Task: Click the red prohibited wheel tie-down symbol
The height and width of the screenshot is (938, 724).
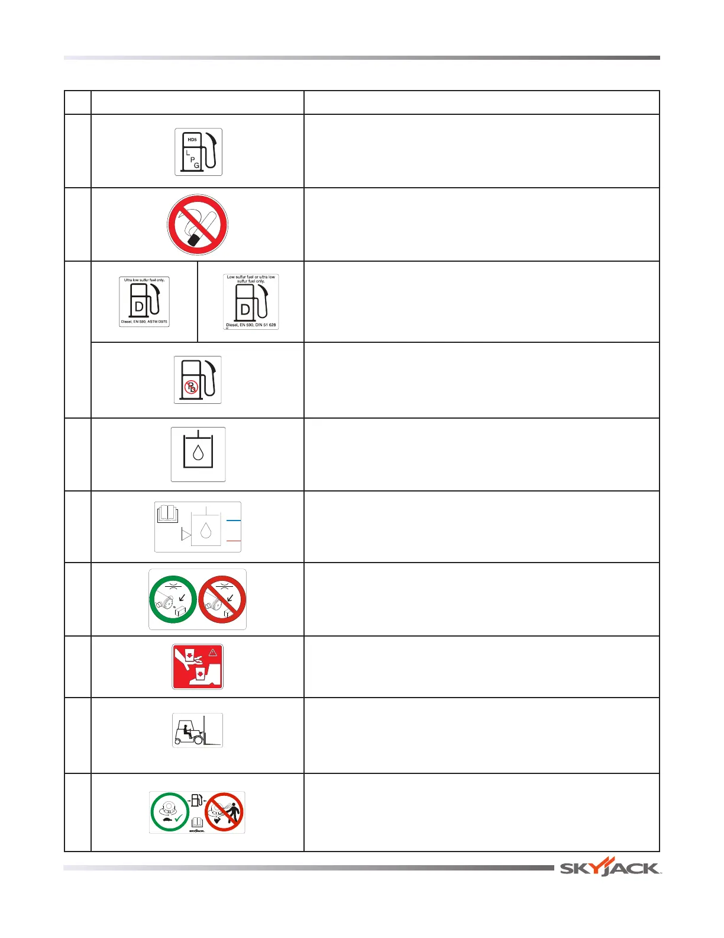Action: 222,599
